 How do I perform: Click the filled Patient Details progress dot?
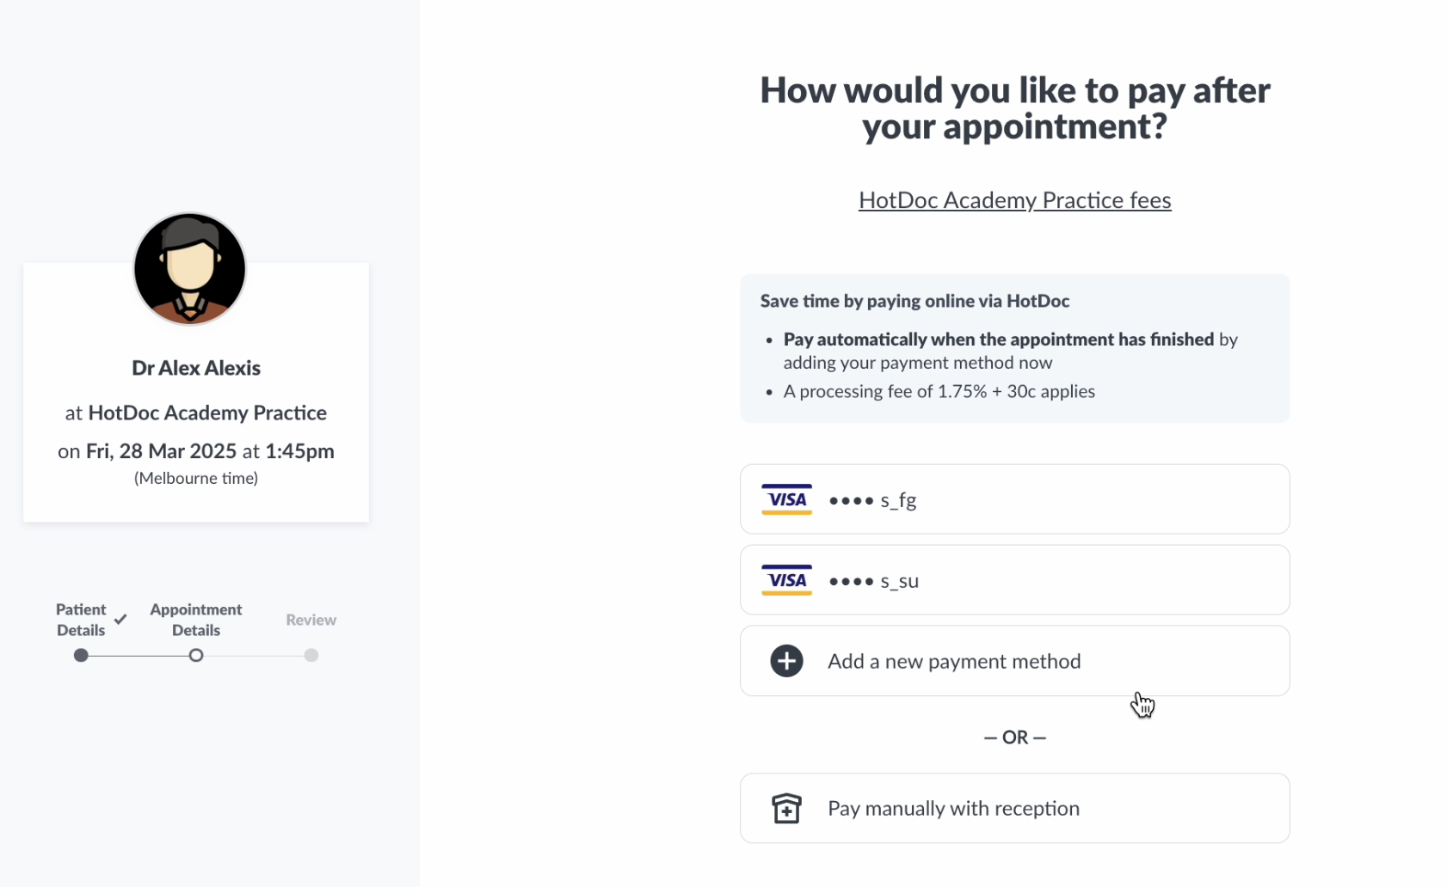coord(81,655)
